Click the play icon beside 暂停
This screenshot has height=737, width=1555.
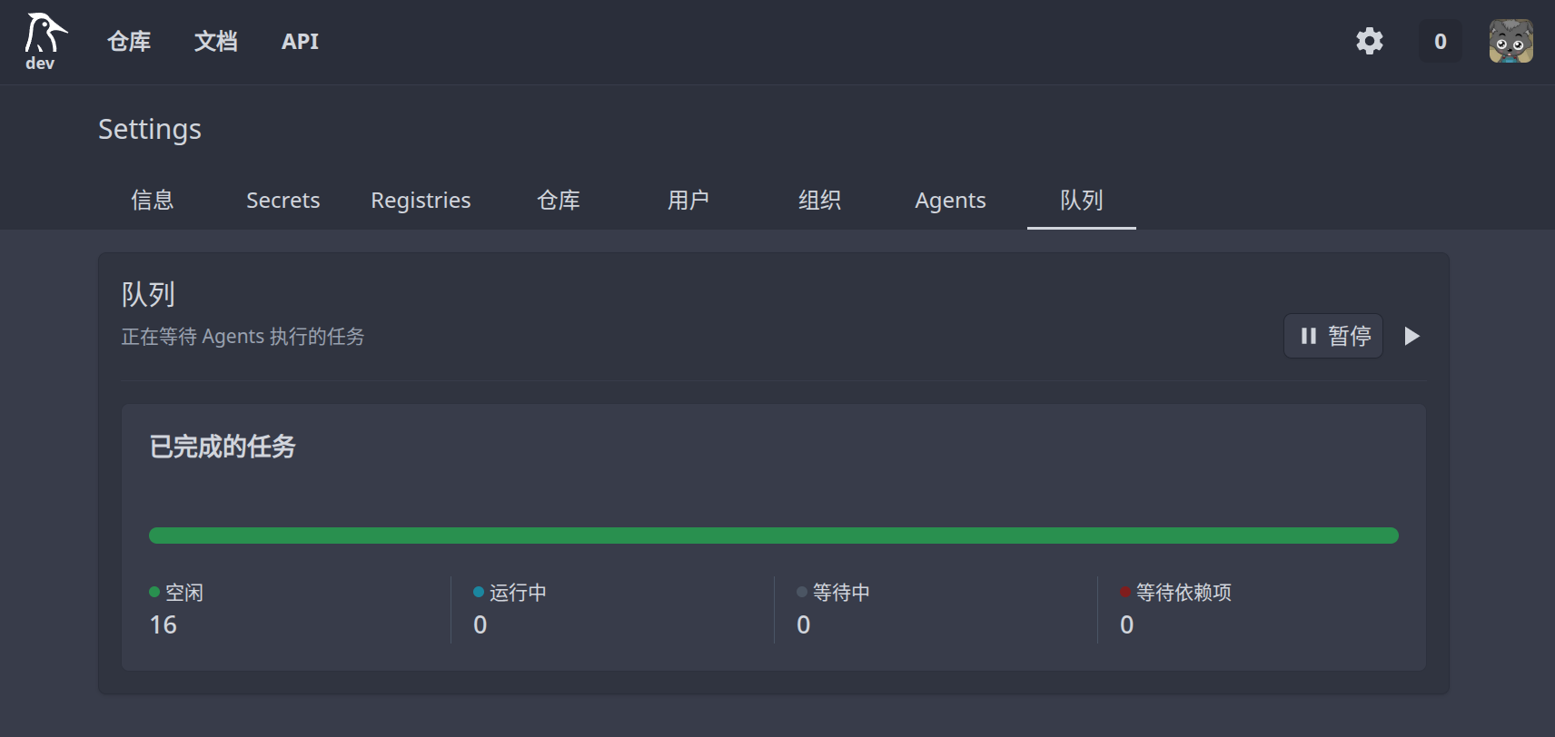point(1411,336)
